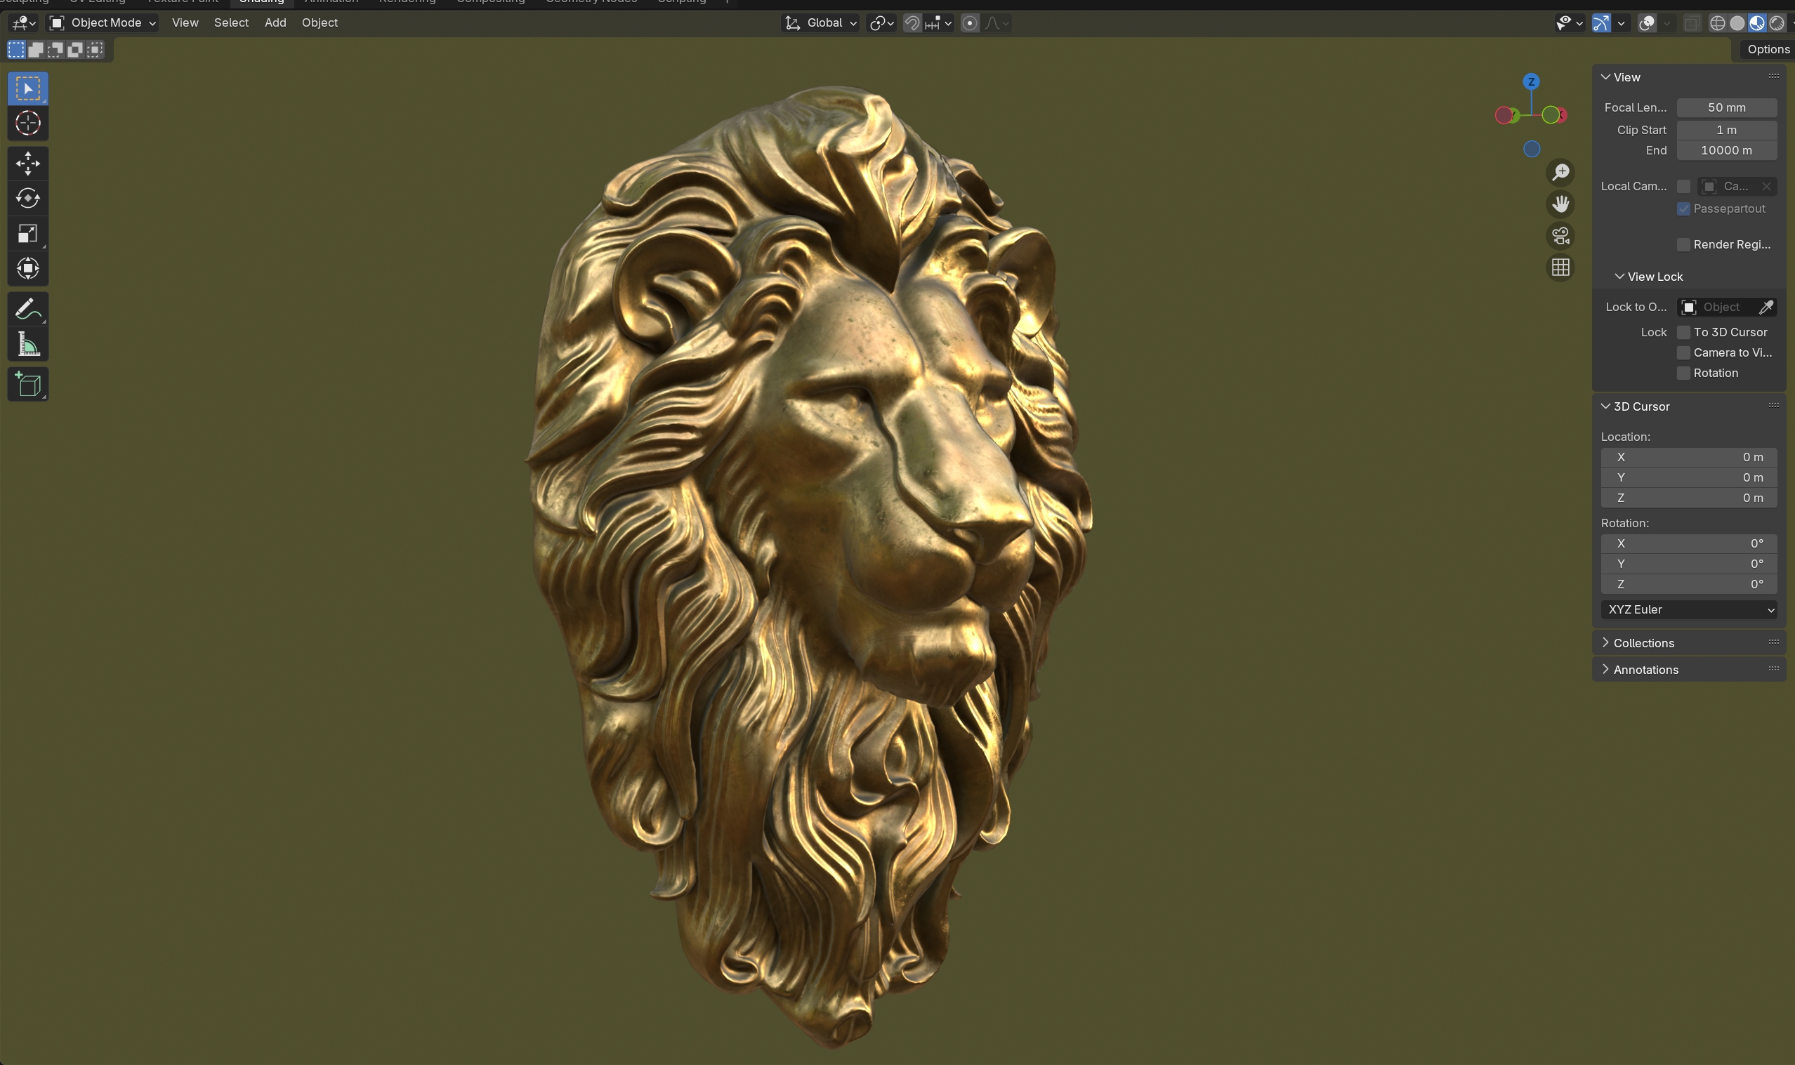Select the Measure ruler tool
Viewport: 1795px width, 1065px height.
28,345
